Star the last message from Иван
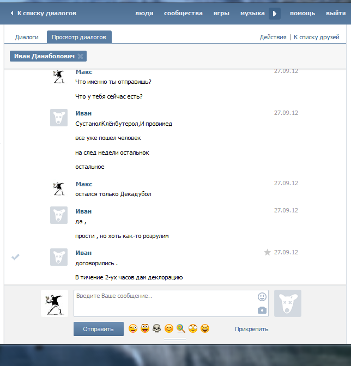Viewport: 351px width, 366px height. tap(268, 252)
